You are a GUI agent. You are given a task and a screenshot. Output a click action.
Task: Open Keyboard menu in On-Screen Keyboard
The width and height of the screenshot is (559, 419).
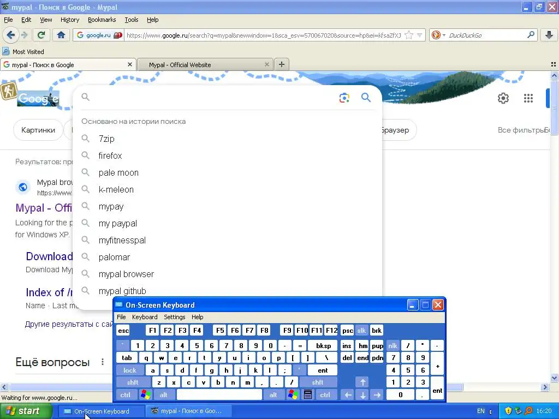pyautogui.click(x=145, y=317)
